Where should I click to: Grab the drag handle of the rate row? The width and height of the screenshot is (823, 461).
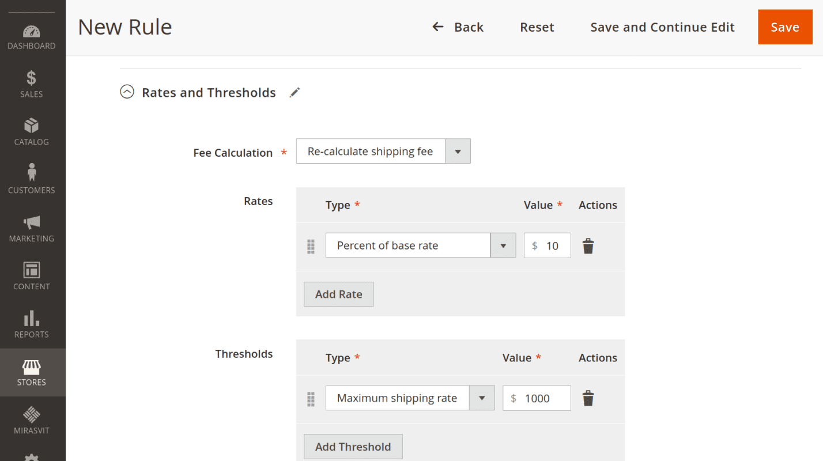311,247
